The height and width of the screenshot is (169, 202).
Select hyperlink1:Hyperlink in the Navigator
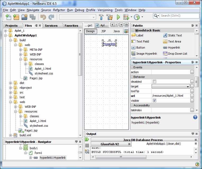(53, 158)
